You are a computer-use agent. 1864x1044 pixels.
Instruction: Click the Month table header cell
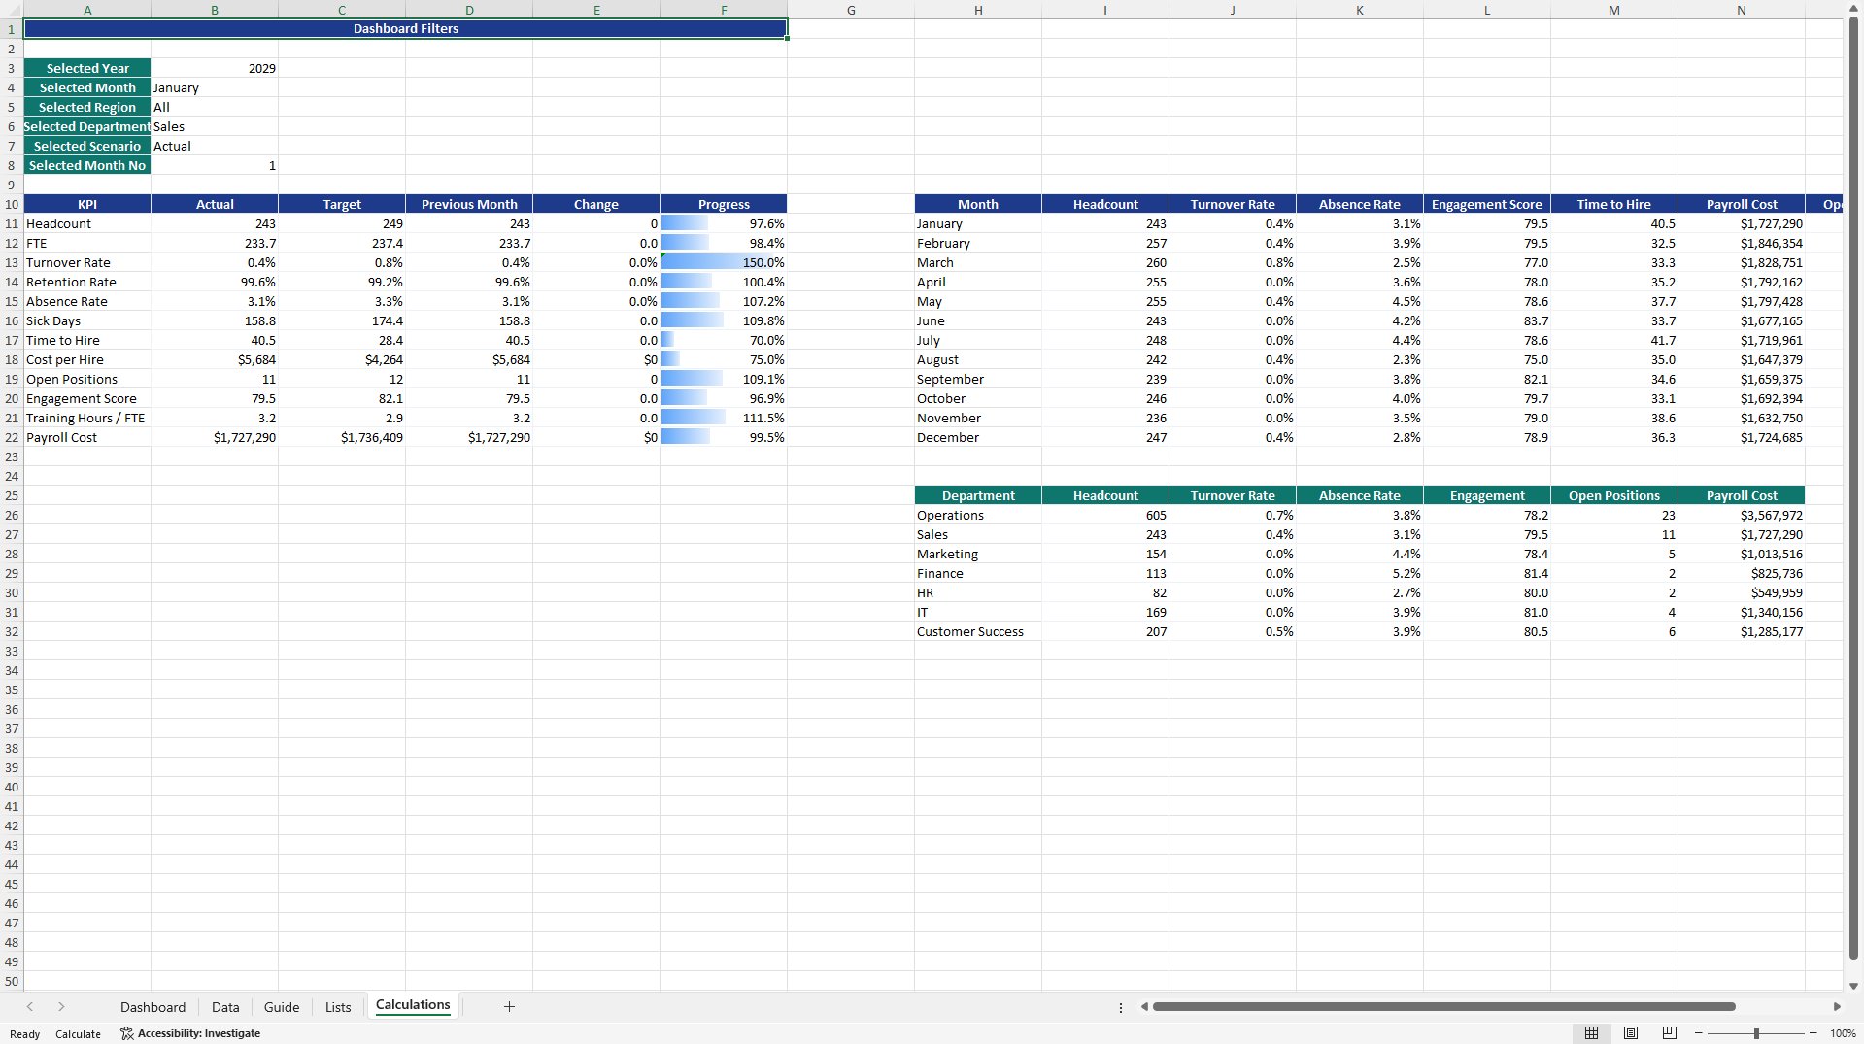coord(978,204)
